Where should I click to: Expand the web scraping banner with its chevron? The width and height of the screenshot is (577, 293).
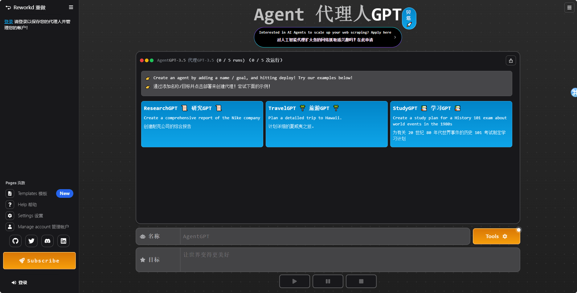pyautogui.click(x=395, y=37)
